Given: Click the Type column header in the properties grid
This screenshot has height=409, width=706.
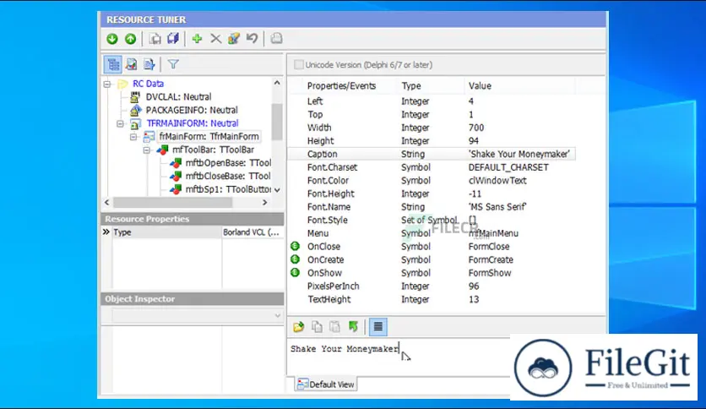Looking at the screenshot, I should 411,85.
